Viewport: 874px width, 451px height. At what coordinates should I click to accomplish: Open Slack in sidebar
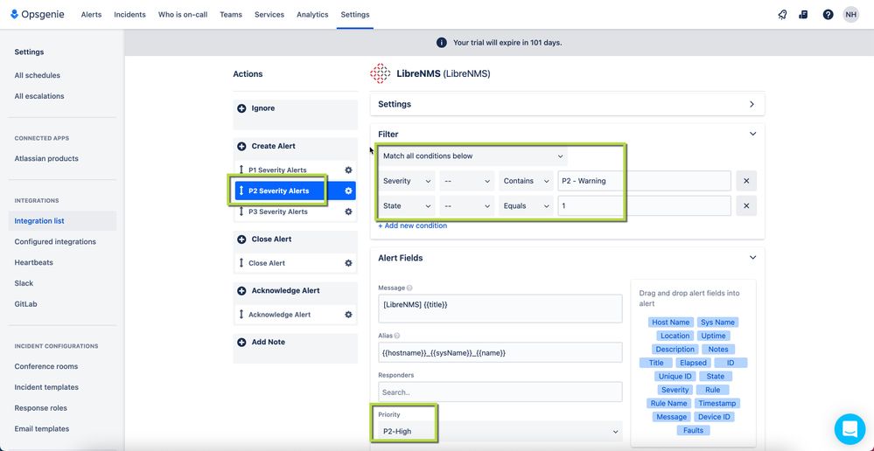(x=24, y=283)
